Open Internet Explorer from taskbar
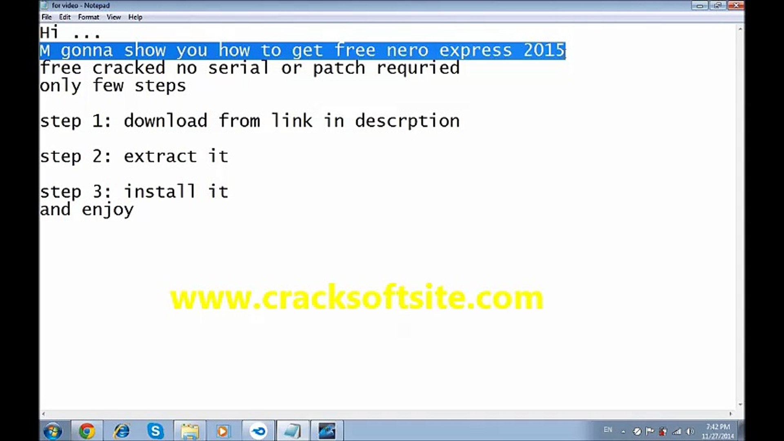Screen dimensions: 784x441 [121, 431]
